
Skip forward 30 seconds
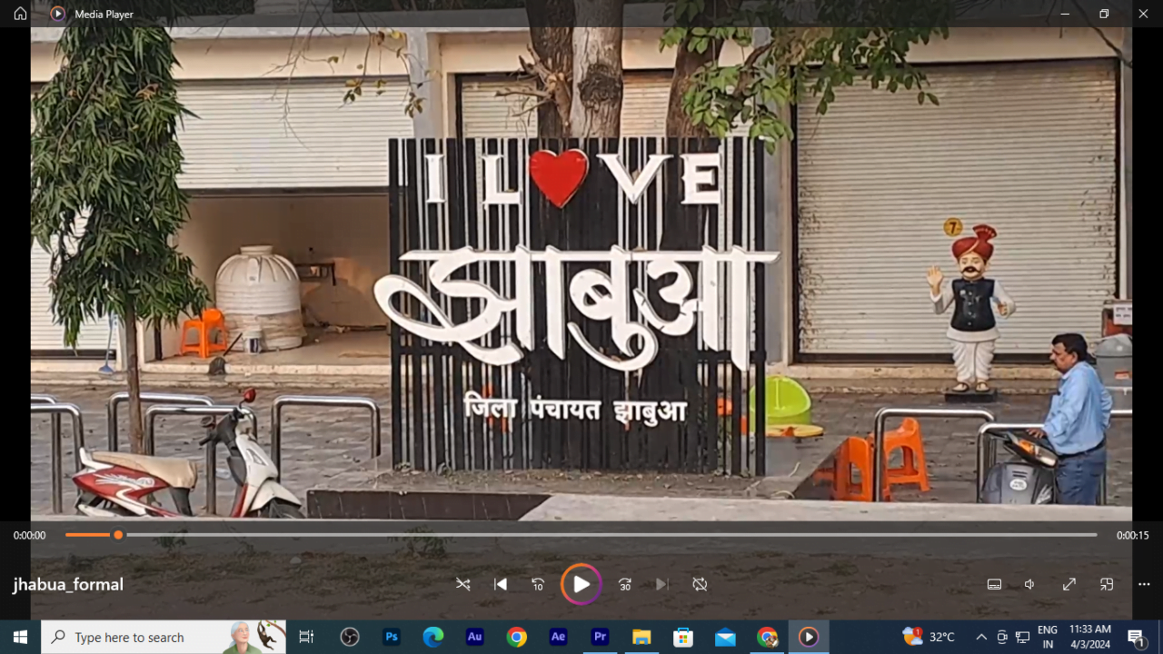tap(625, 584)
